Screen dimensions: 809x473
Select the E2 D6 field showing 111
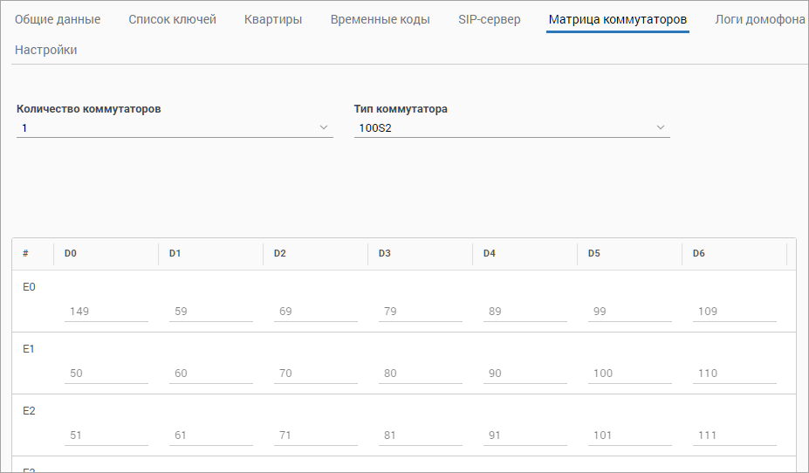click(x=734, y=435)
